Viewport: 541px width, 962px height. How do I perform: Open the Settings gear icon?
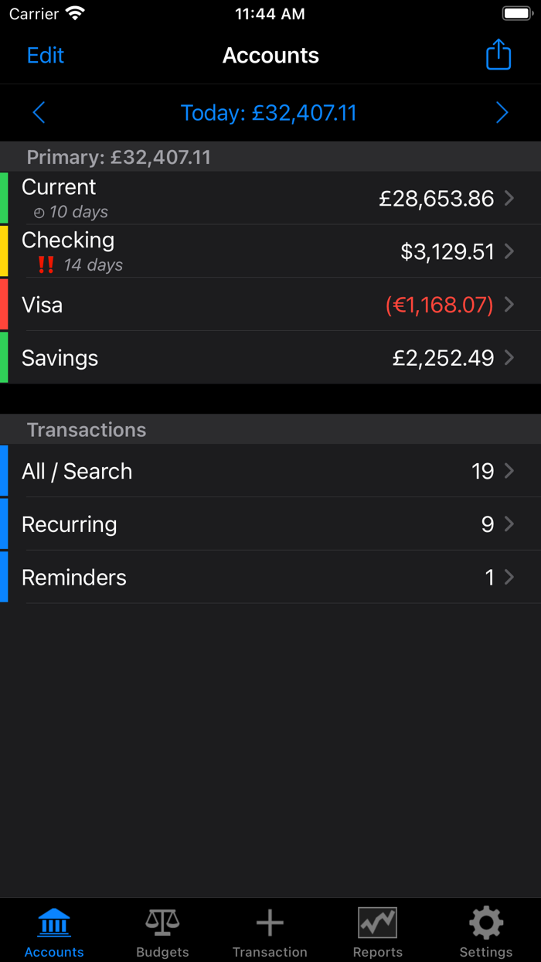click(485, 922)
